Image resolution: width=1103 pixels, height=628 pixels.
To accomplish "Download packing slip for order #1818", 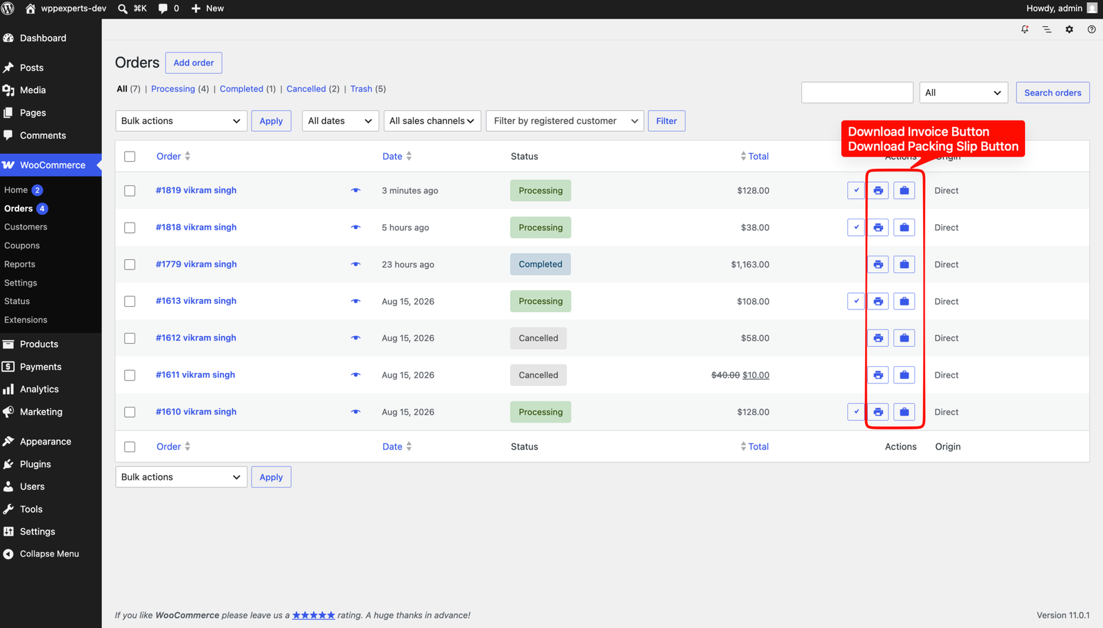I will [x=904, y=227].
